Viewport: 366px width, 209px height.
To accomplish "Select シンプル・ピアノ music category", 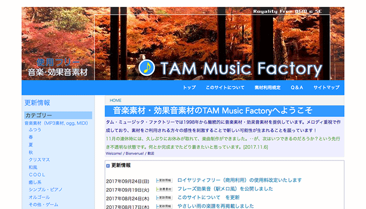I will [x=45, y=190].
